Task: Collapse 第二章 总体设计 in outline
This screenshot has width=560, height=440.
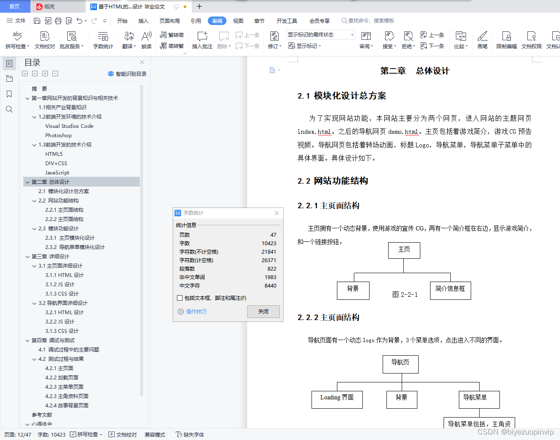Action: pos(27,182)
